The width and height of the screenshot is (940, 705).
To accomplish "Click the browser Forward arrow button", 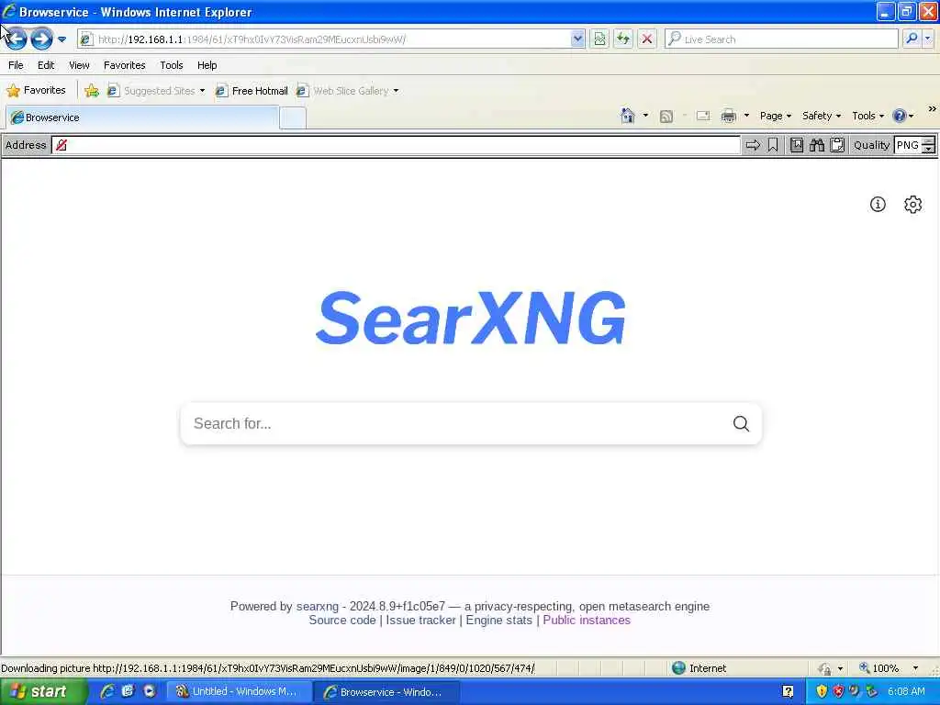I will tap(41, 39).
